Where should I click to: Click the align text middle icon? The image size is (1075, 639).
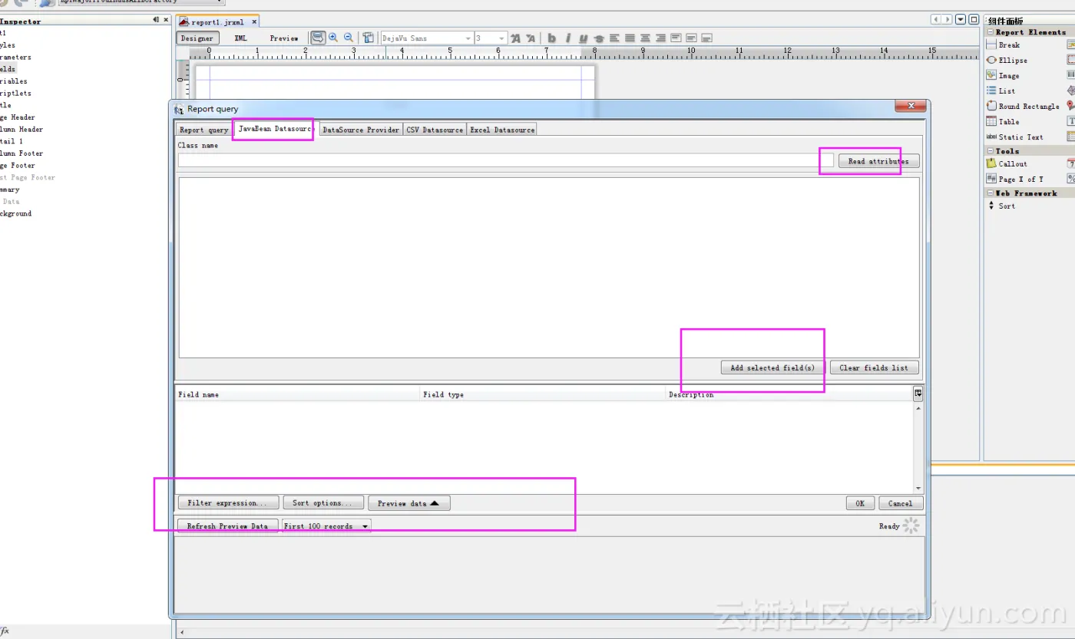pyautogui.click(x=691, y=38)
